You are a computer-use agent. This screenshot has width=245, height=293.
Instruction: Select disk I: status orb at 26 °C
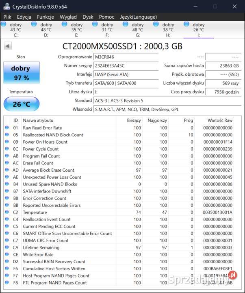(186, 24)
